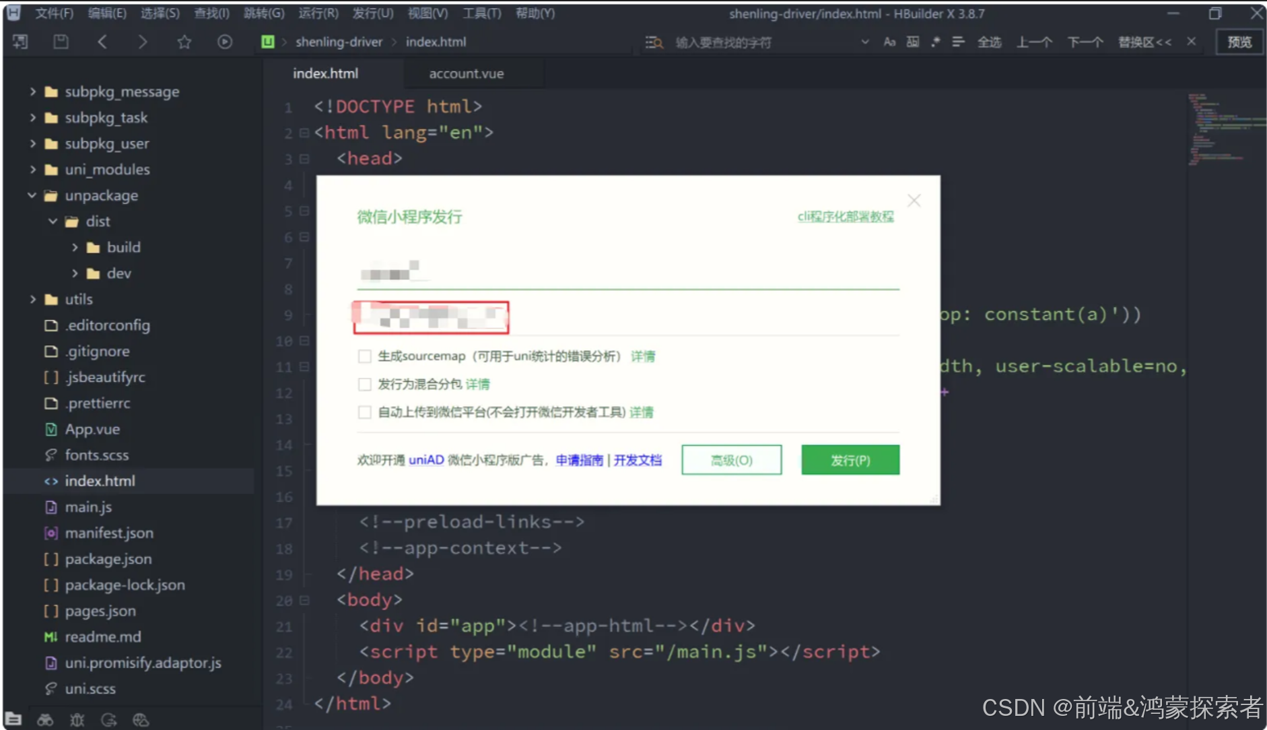The width and height of the screenshot is (1267, 730).
Task: Open the 编辑(E) menu
Action: (x=107, y=13)
